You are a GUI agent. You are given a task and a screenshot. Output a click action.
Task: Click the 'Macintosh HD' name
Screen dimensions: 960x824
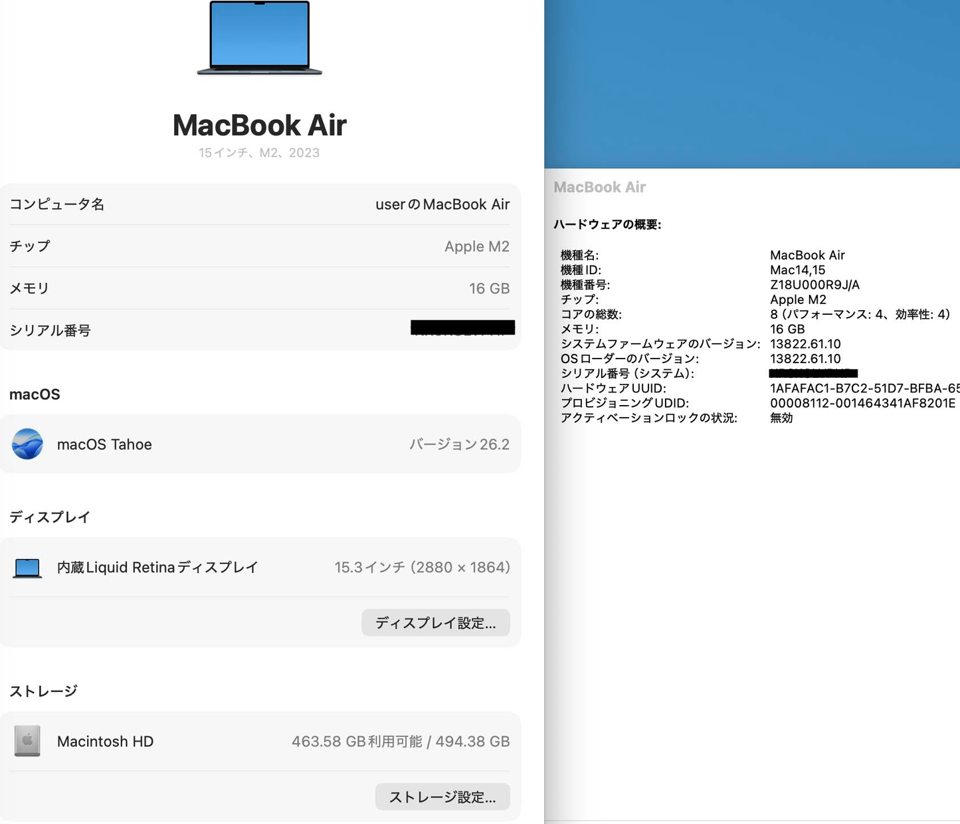click(105, 742)
